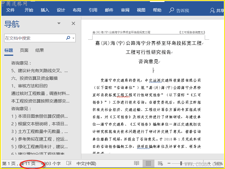
Task: Select the 标题 navigation tab
Action: [9, 50]
